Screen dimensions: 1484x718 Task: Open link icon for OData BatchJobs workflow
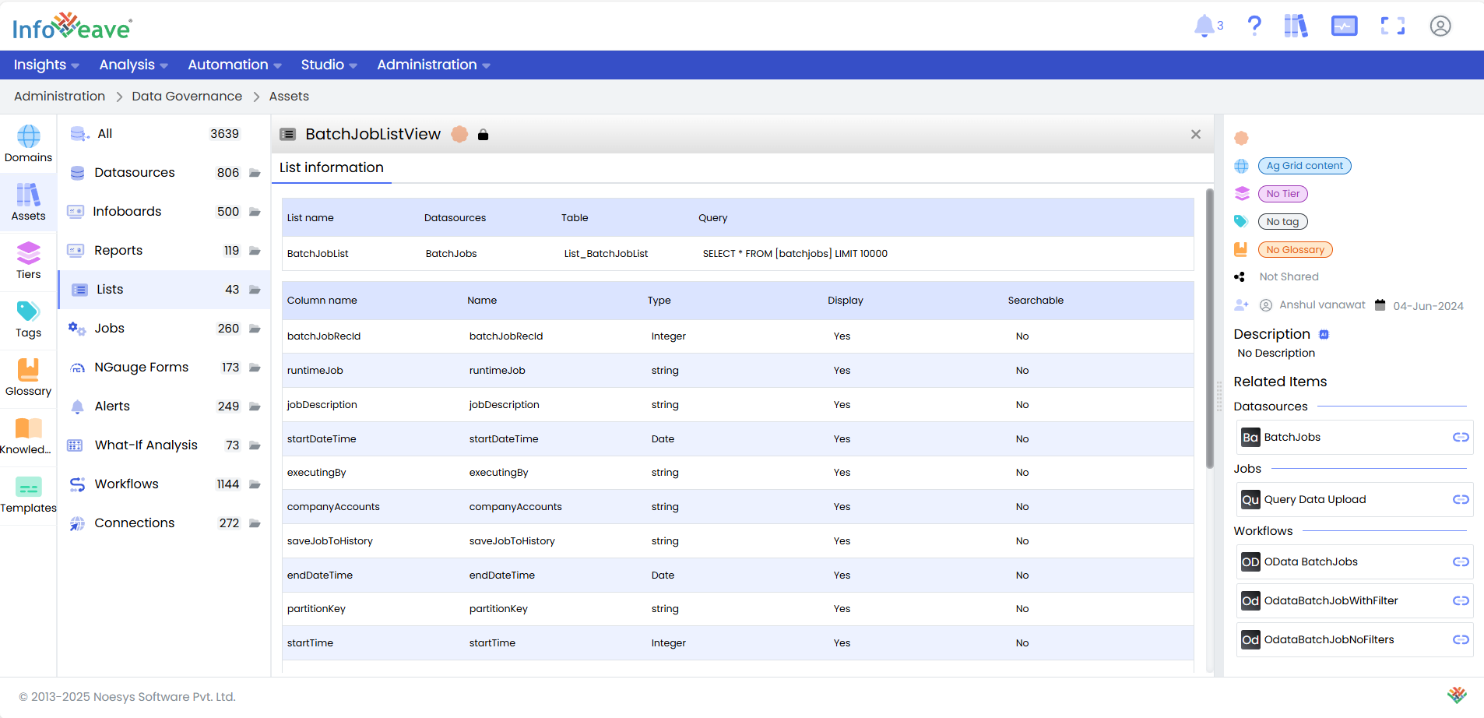[1461, 562]
